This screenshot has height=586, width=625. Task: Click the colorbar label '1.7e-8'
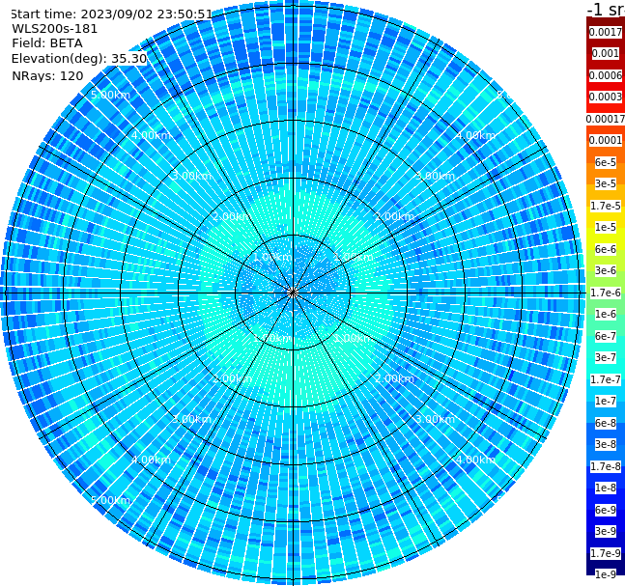pos(606,466)
